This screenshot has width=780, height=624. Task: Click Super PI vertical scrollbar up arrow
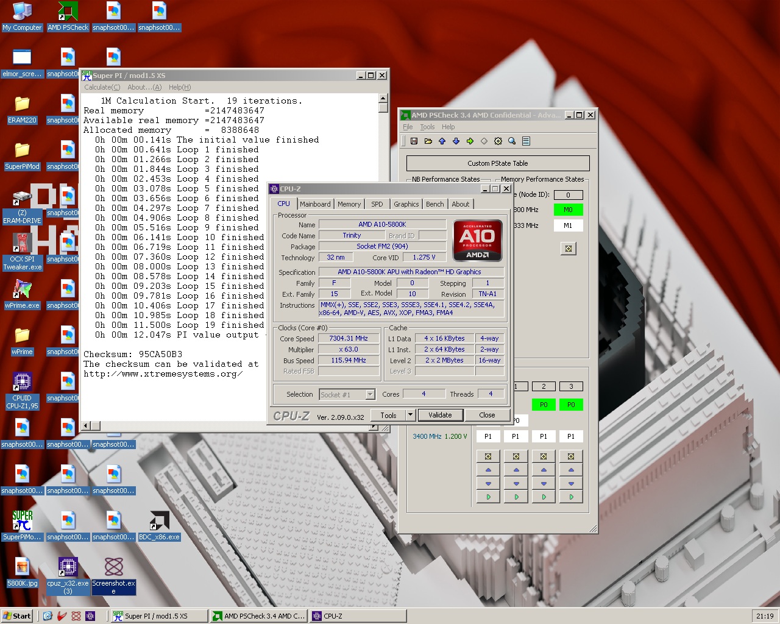pos(383,99)
